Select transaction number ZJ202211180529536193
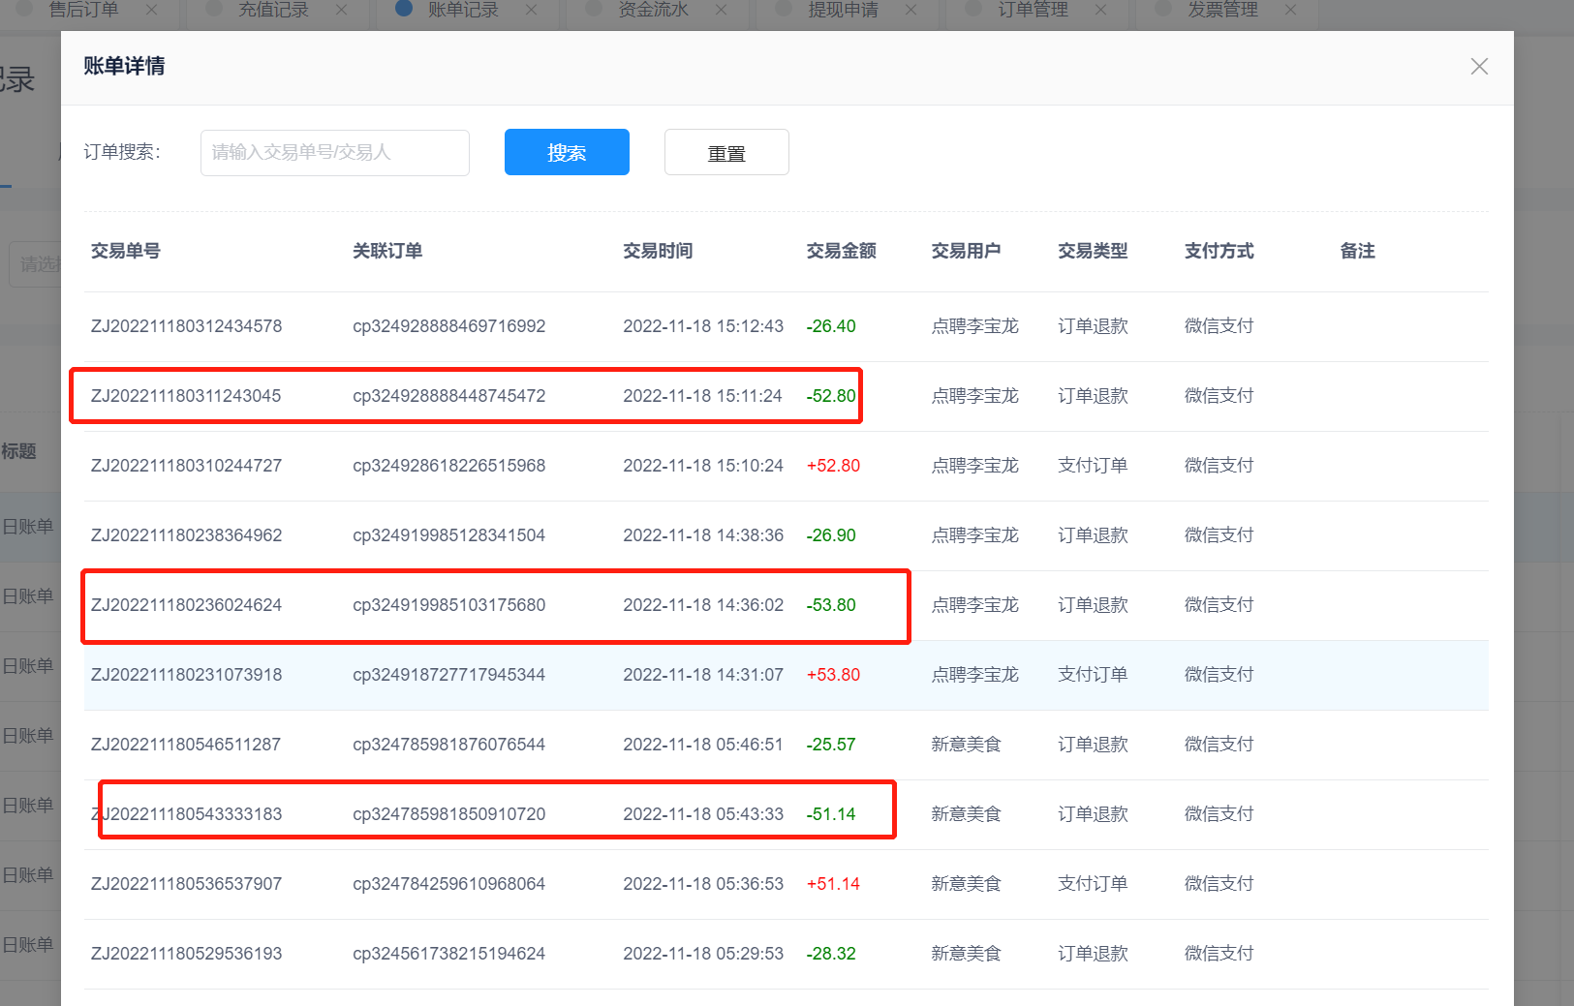Viewport: 1574px width, 1006px height. point(187,954)
